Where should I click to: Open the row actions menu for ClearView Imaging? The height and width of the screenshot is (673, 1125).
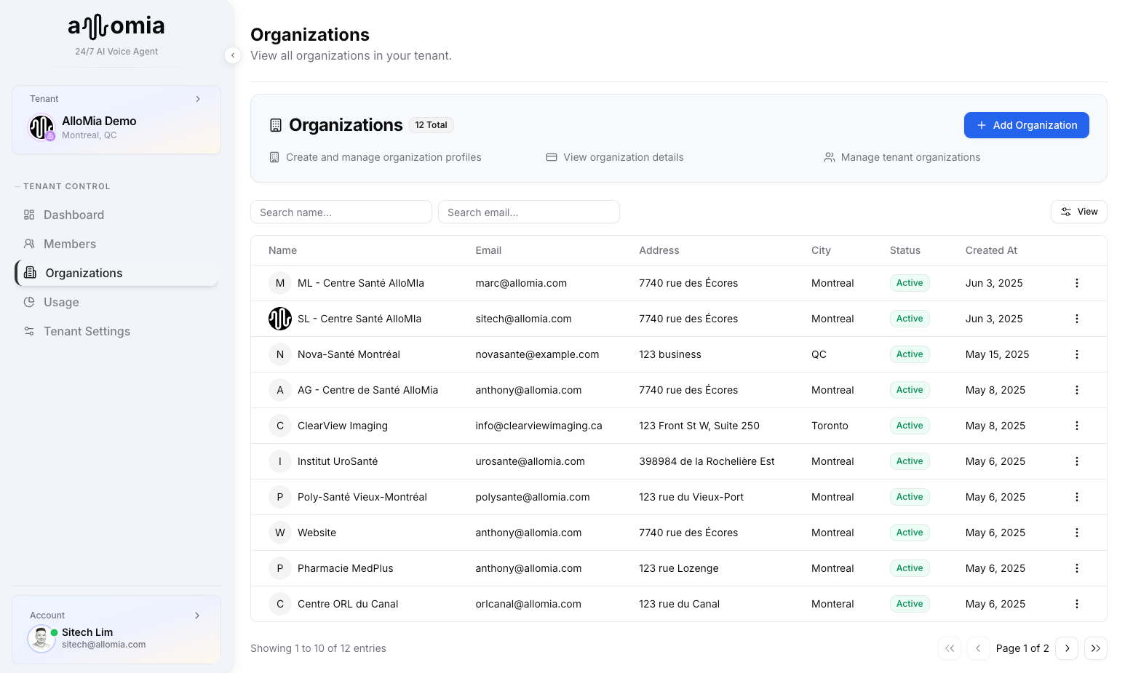[1077, 426]
